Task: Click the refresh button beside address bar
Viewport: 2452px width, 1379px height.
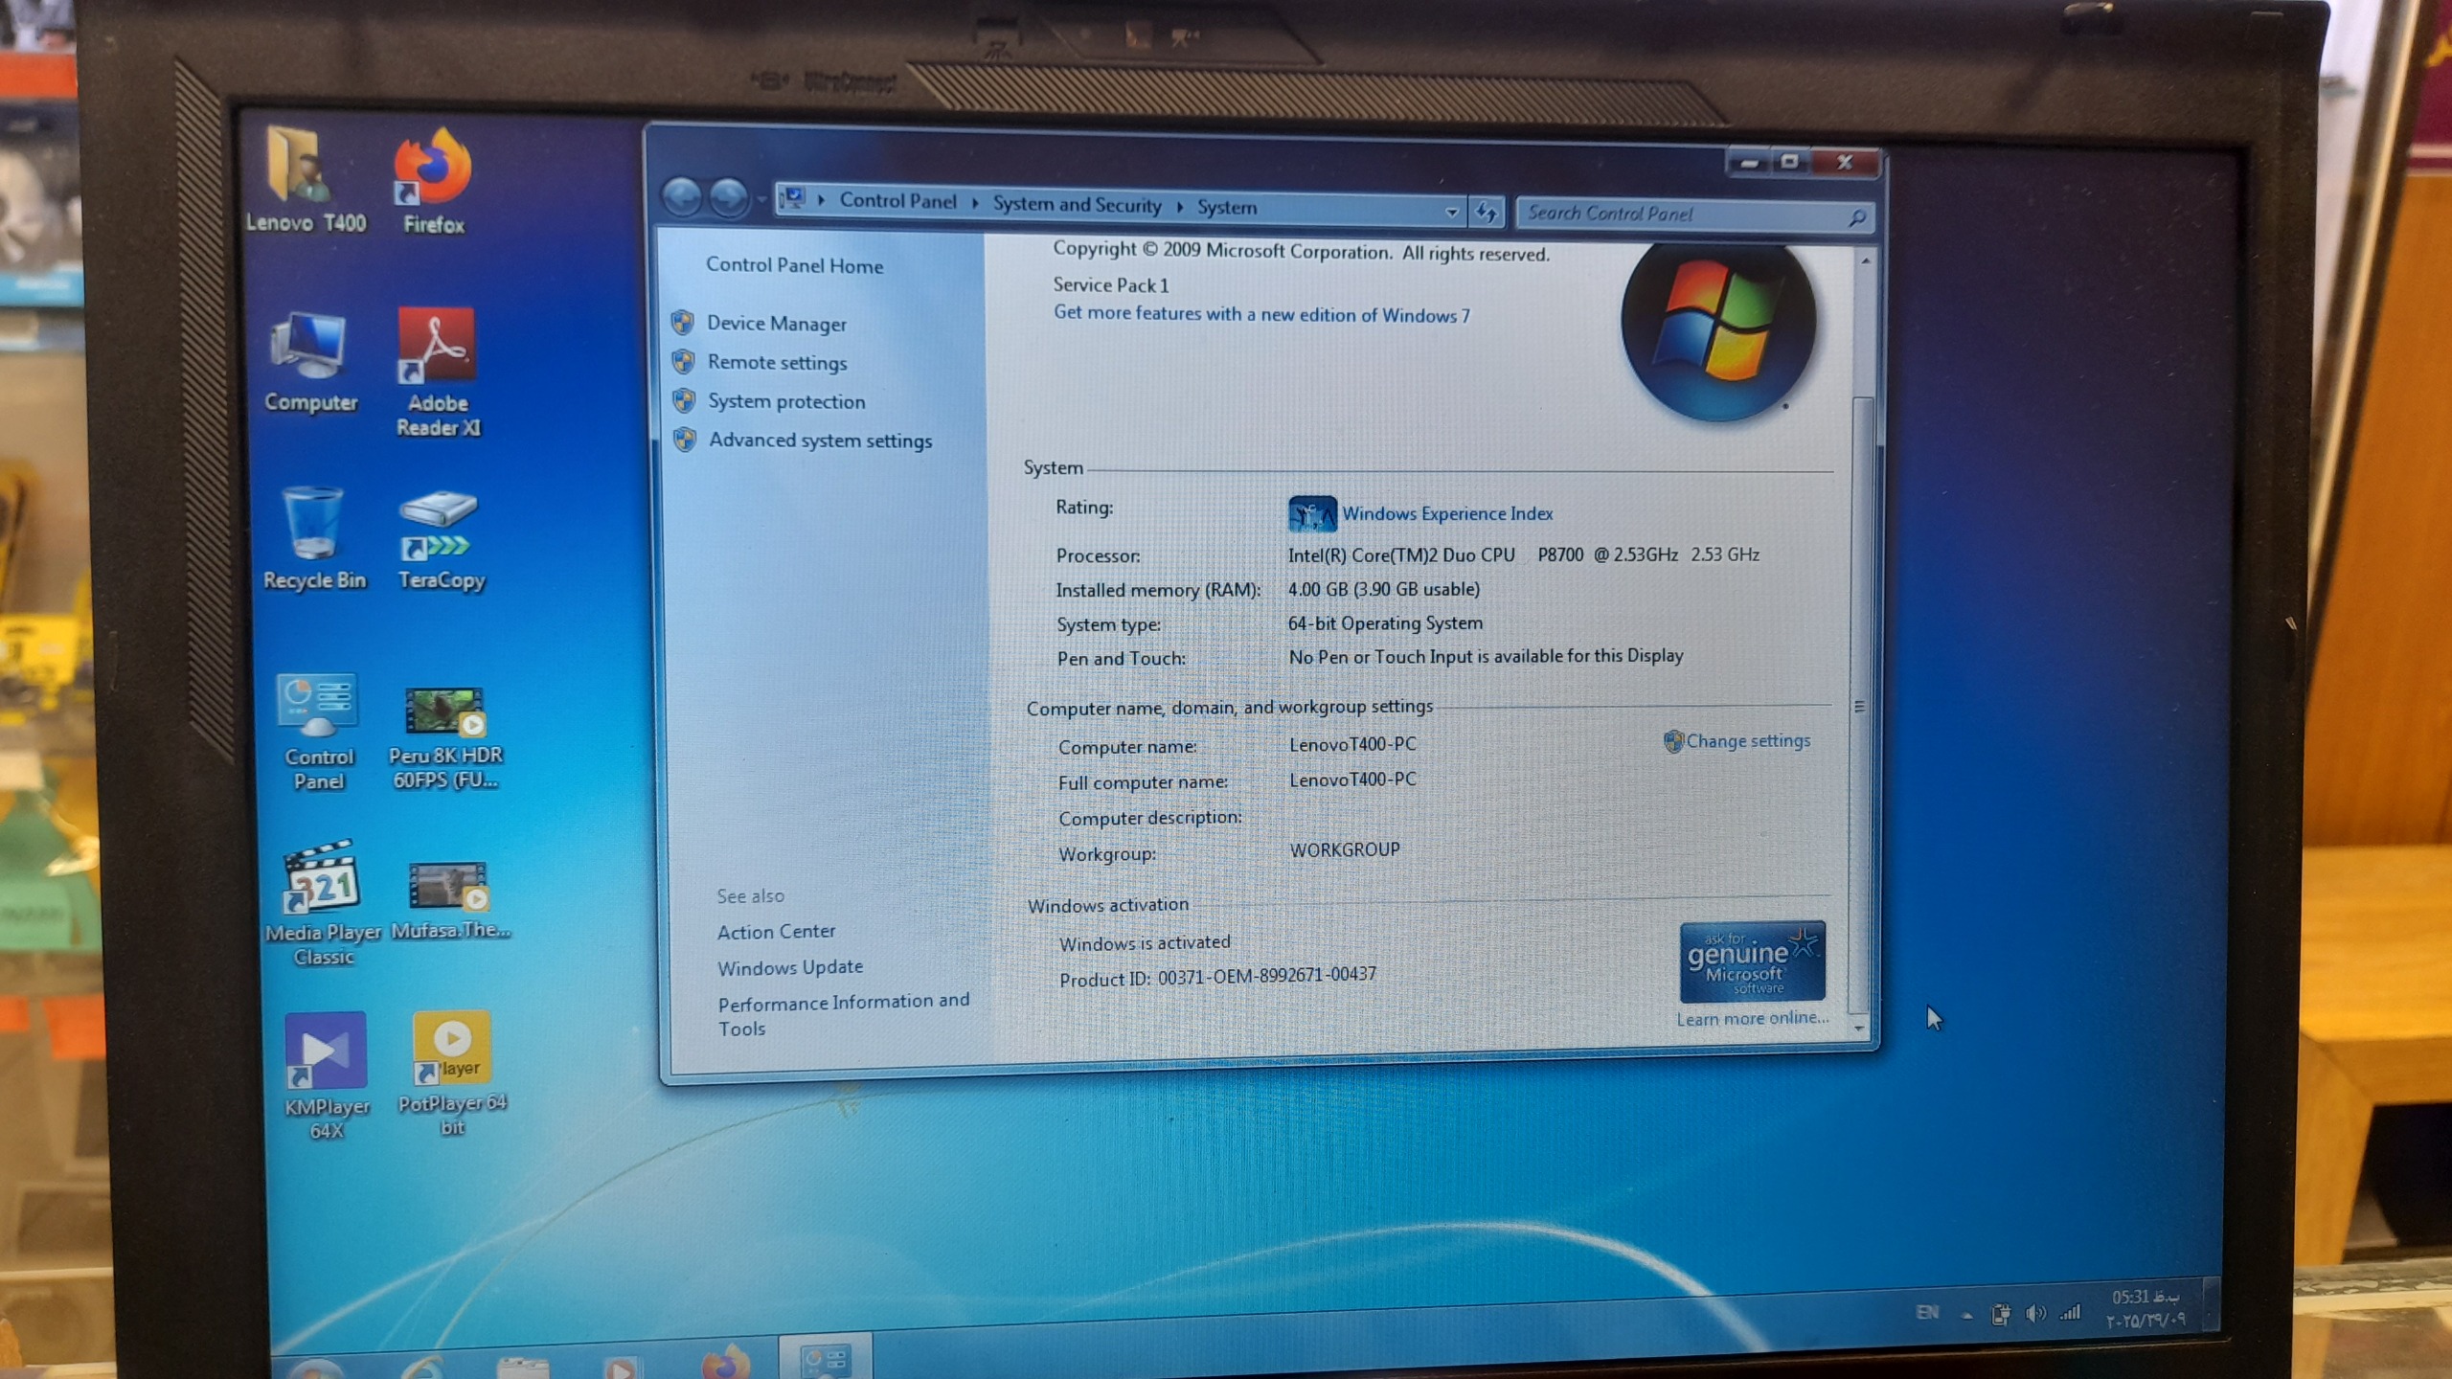Action: tap(1486, 212)
